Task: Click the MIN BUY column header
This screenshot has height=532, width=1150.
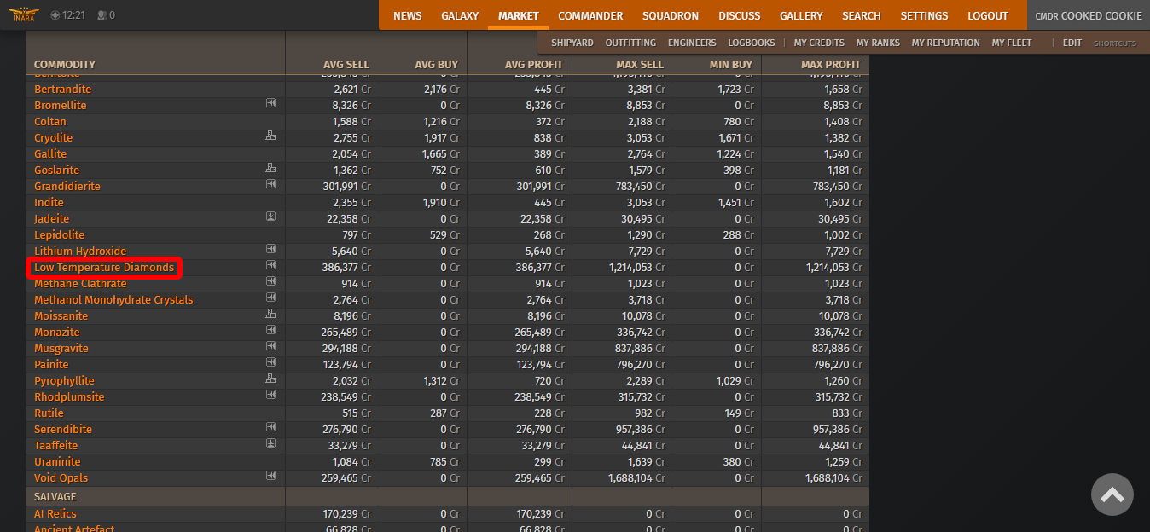Action: [731, 65]
